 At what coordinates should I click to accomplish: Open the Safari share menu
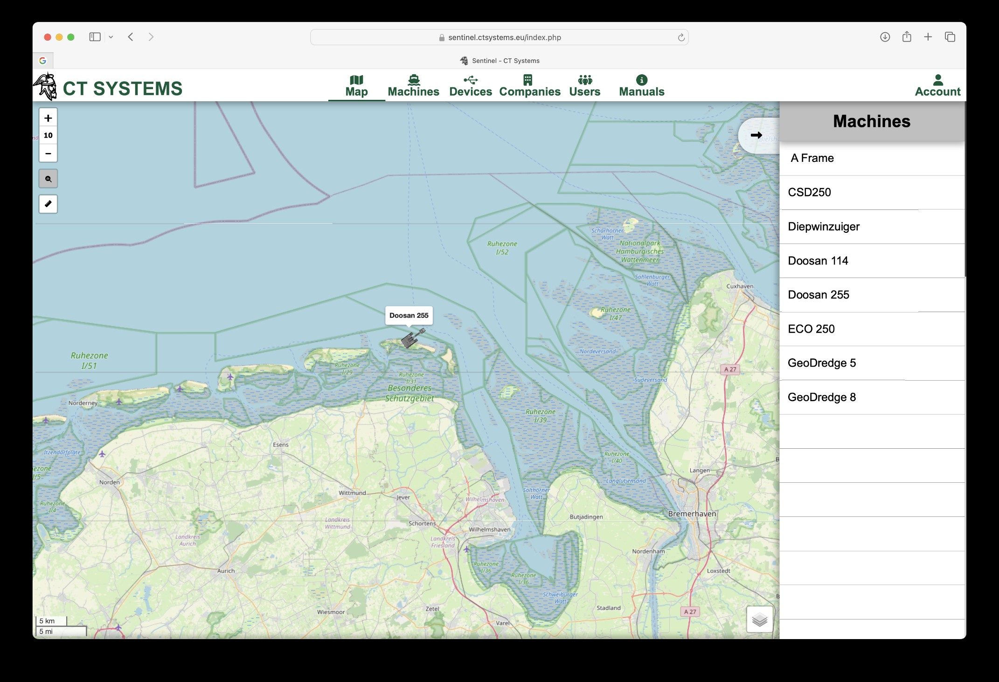point(907,36)
